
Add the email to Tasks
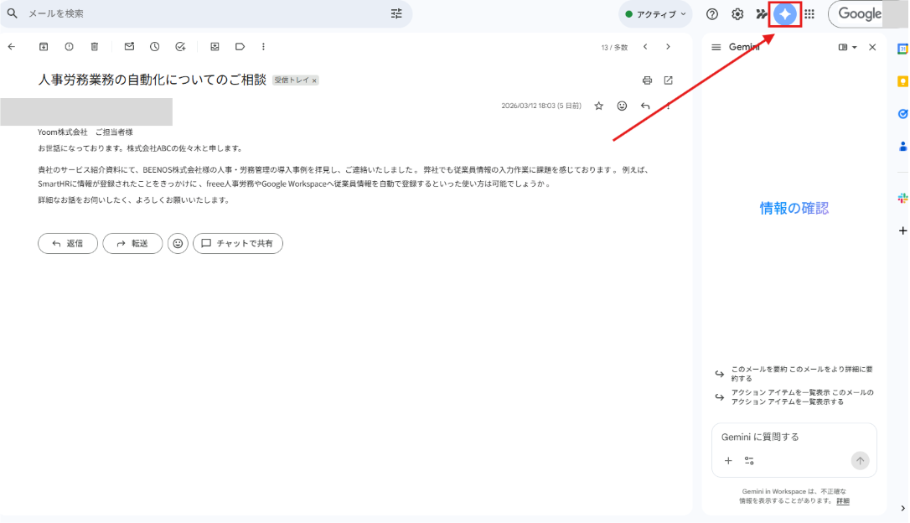point(180,47)
